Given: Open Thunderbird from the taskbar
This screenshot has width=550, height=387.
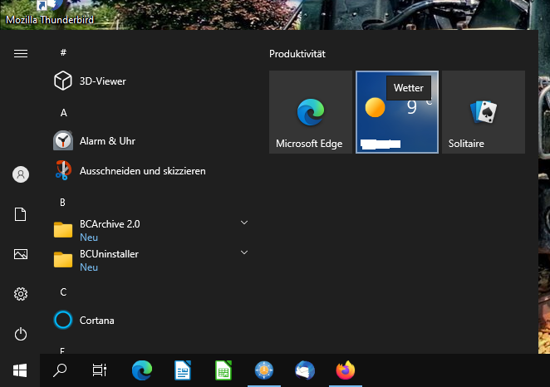Looking at the screenshot, I should 305,370.
